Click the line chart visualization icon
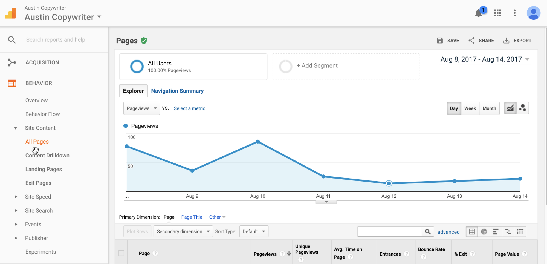547x264 pixels. [x=510, y=108]
